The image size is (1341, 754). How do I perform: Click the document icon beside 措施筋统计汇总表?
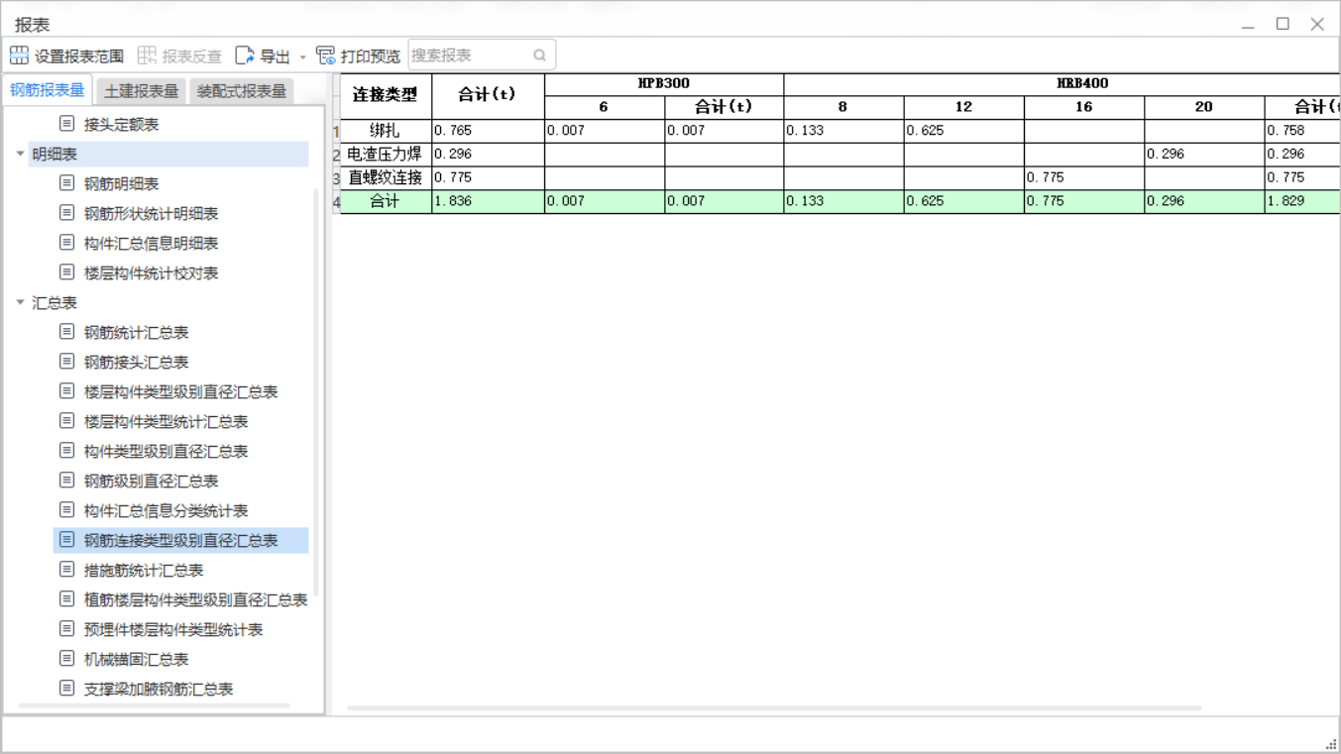click(x=66, y=570)
